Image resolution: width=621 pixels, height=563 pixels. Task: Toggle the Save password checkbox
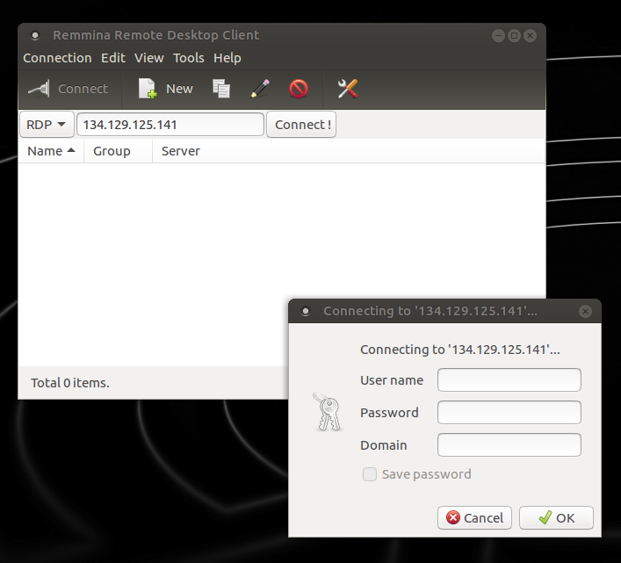point(370,474)
